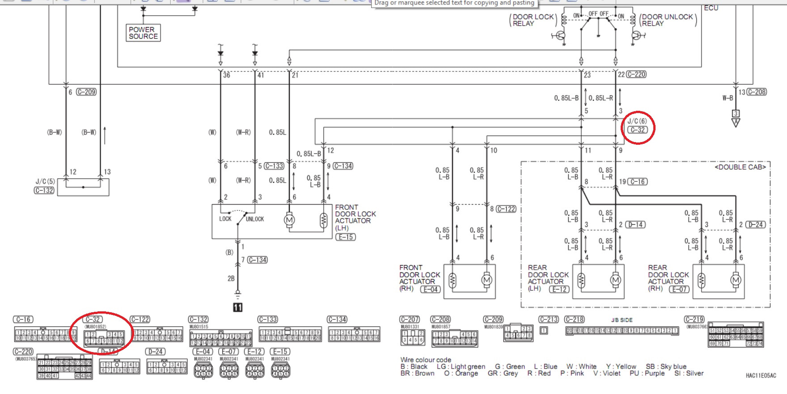Click the ECU text at top right
This screenshot has height=394, width=787.
pos(711,8)
